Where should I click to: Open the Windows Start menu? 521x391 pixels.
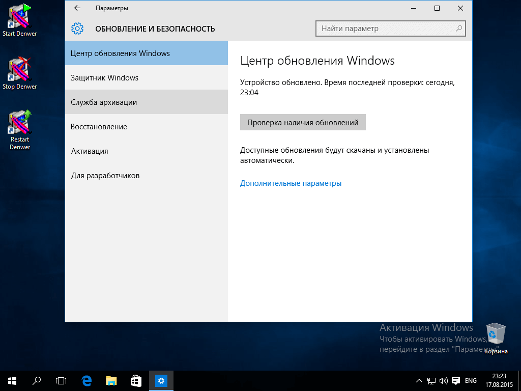click(x=12, y=381)
